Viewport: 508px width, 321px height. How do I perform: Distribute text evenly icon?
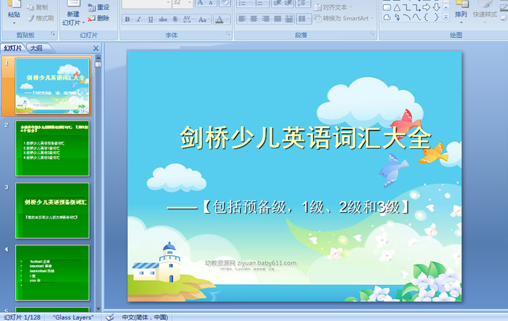(x=289, y=19)
